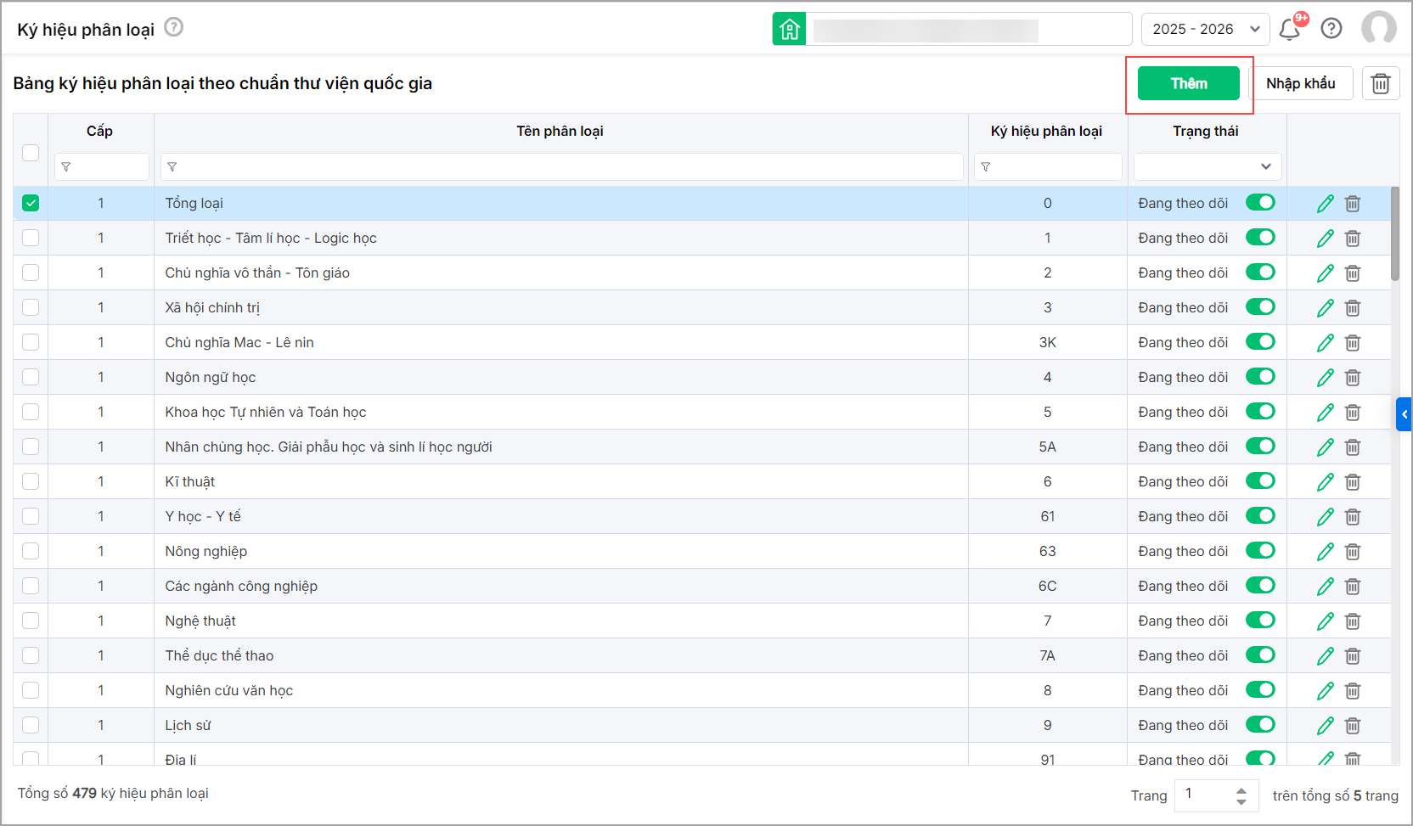1413x826 pixels.
Task: Expand the blue side panel arrow
Action: tap(1404, 414)
